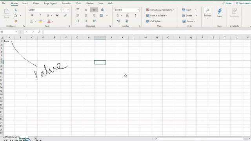This screenshot has width=251, height=141.
Task: Open Format as Table gallery
Action: tap(156, 16)
